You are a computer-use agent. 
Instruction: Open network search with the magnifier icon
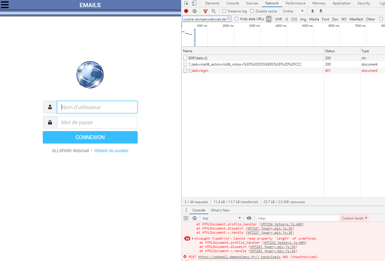[214, 11]
